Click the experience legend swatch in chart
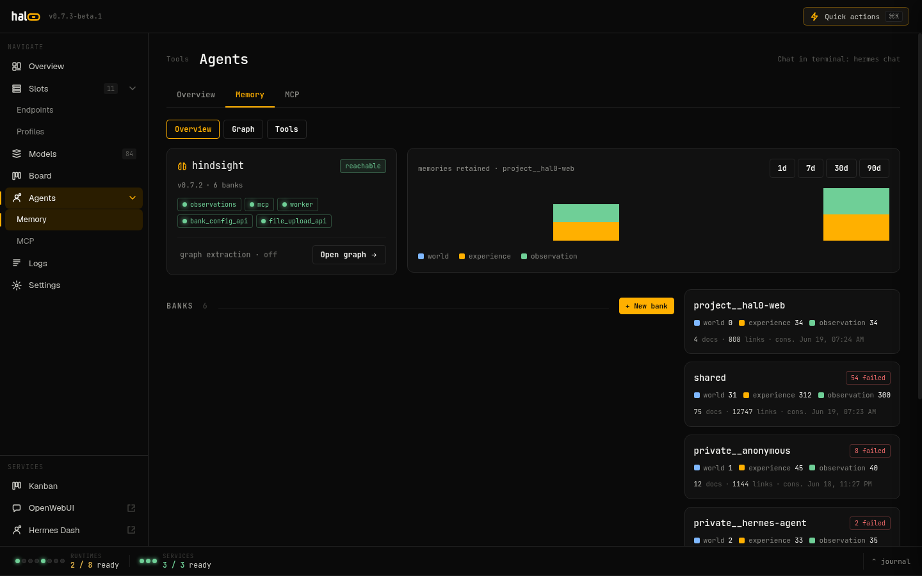Viewport: 922px width, 576px height. pyautogui.click(x=462, y=257)
